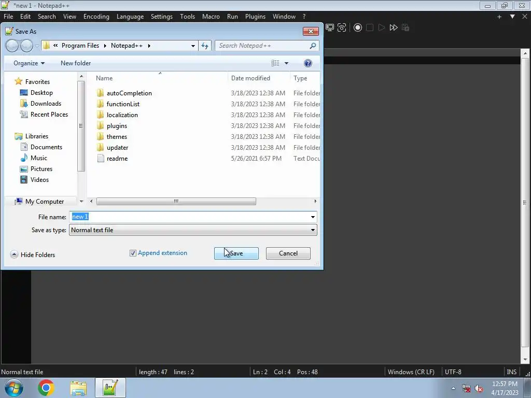This screenshot has height=398, width=531.
Task: Run macro multiple times with the fast-forward icon
Action: click(x=393, y=27)
